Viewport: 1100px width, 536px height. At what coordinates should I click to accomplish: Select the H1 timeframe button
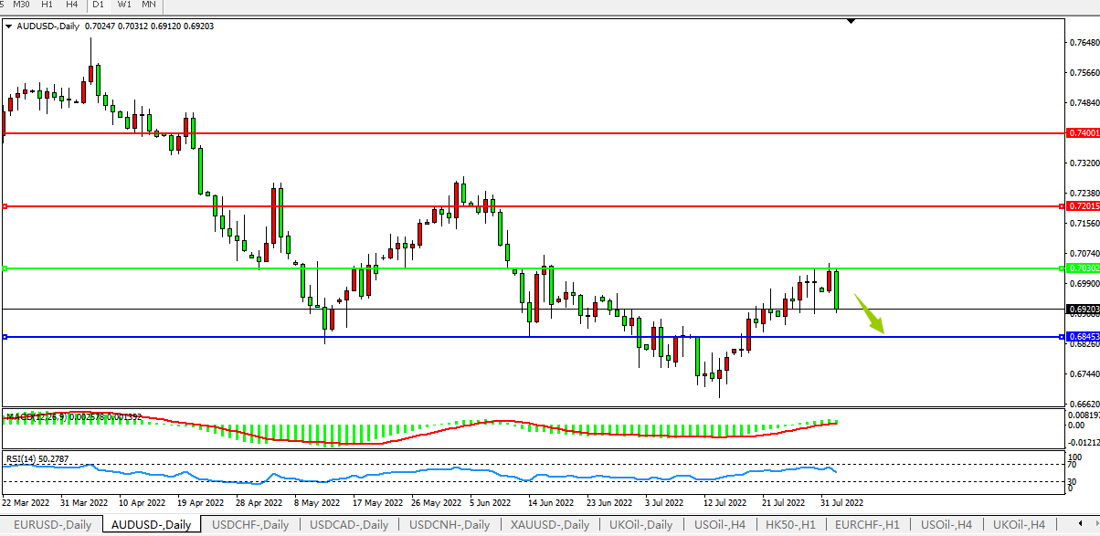click(47, 5)
